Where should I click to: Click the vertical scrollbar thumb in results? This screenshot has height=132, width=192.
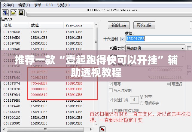[96, 42]
